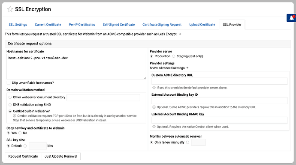Toggle Show advanced settings expander
The height and width of the screenshot is (165, 296).
point(169,68)
